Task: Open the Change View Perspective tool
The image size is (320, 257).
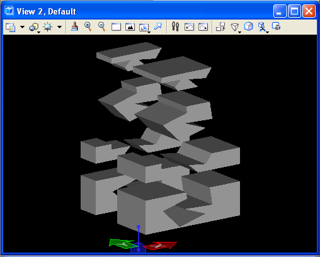Action: [x=235, y=27]
